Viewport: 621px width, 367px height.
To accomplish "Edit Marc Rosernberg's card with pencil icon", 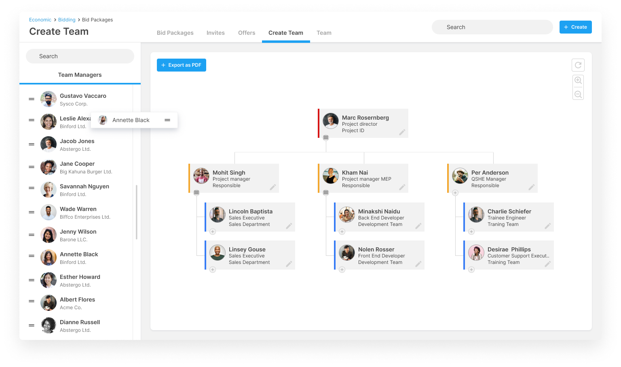I will 402,132.
